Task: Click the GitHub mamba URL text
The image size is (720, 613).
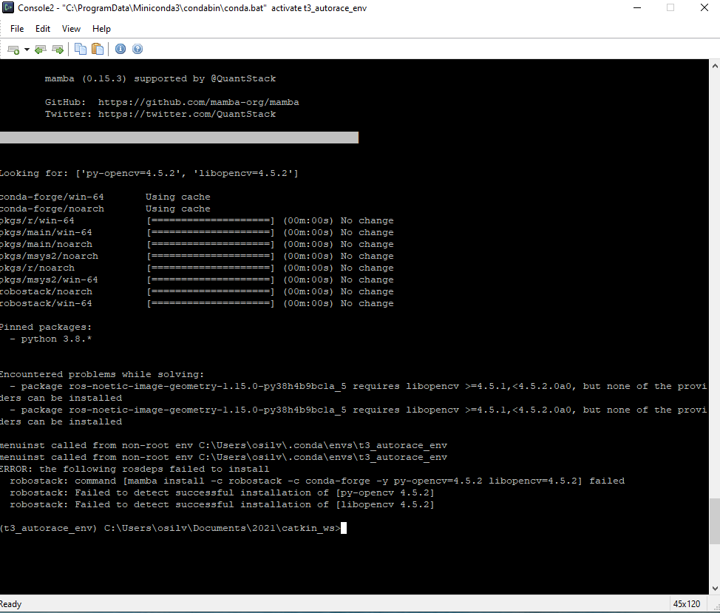Action: pyautogui.click(x=198, y=102)
